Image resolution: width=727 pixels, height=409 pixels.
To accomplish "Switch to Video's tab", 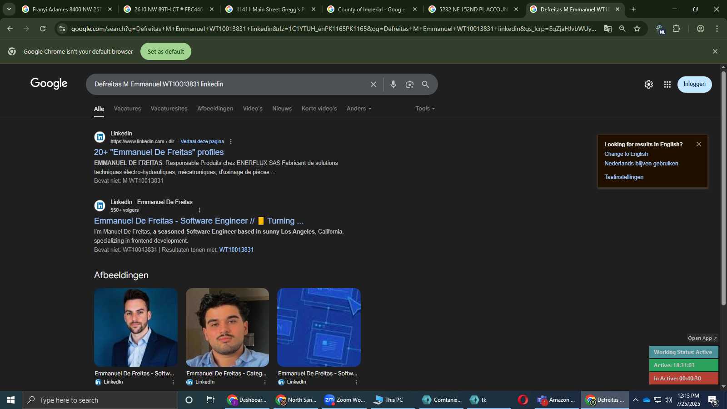I will [253, 109].
